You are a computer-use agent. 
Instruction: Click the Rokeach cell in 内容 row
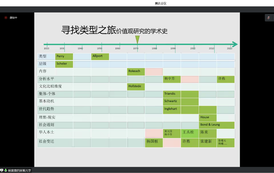(x=136, y=72)
